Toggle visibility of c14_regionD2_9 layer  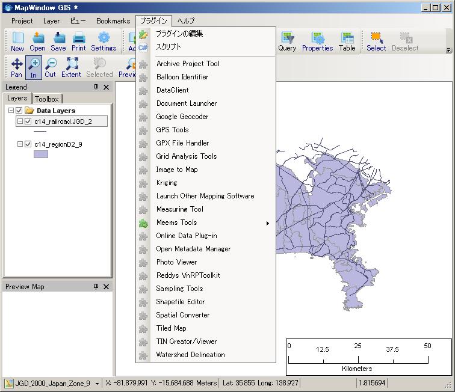coord(28,144)
